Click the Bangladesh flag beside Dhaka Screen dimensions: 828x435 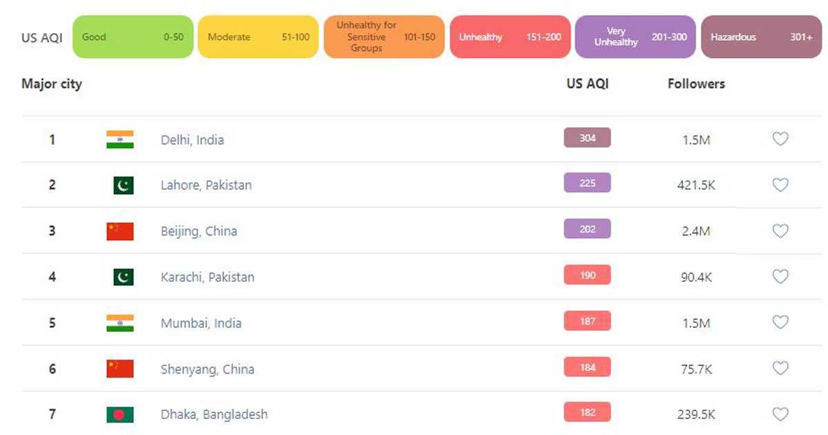(120, 414)
